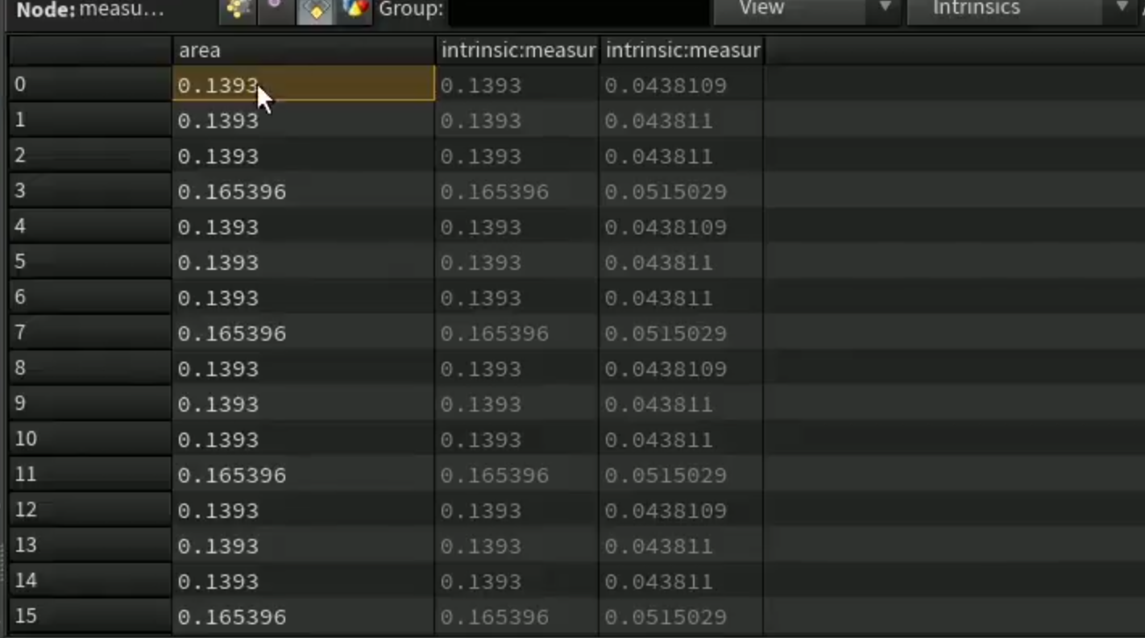
Task: Select area cell 0.1393 in row 9
Action: tap(304, 404)
